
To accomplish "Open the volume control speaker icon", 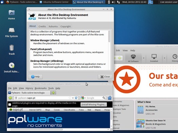I will point(113,2).
